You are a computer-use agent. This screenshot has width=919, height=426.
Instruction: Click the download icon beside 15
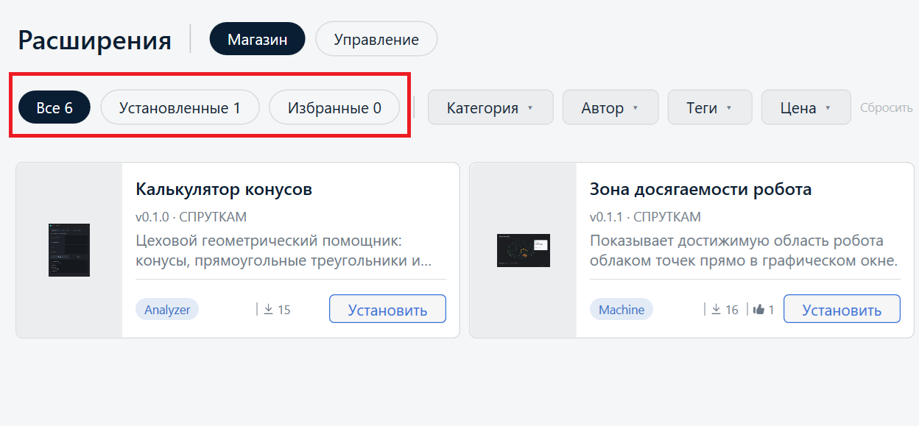click(268, 310)
